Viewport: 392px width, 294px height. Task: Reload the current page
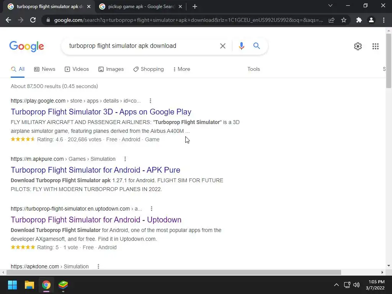coord(33,20)
